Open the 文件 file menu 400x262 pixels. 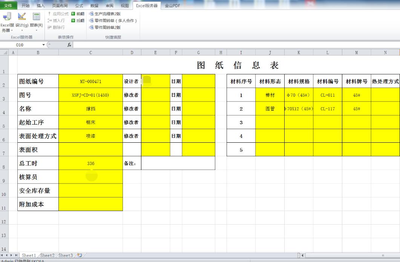tap(8, 6)
